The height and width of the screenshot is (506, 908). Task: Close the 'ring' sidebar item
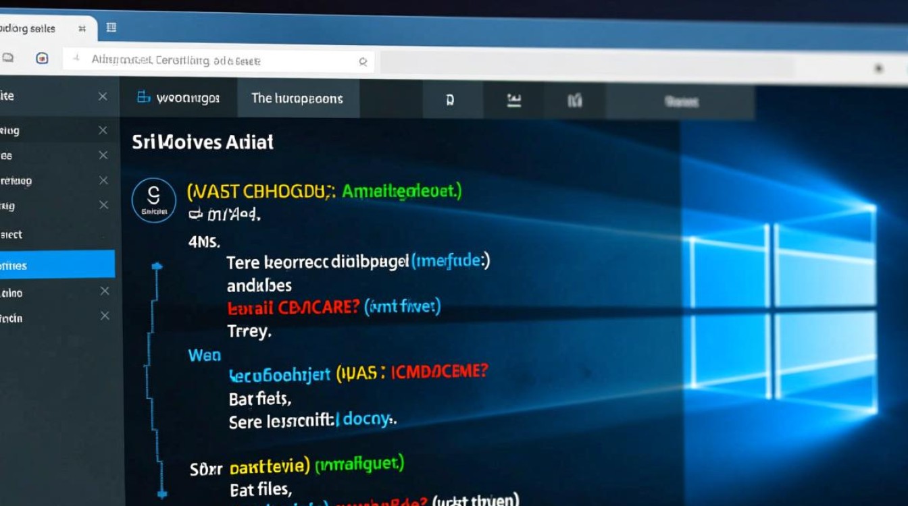pos(103,130)
